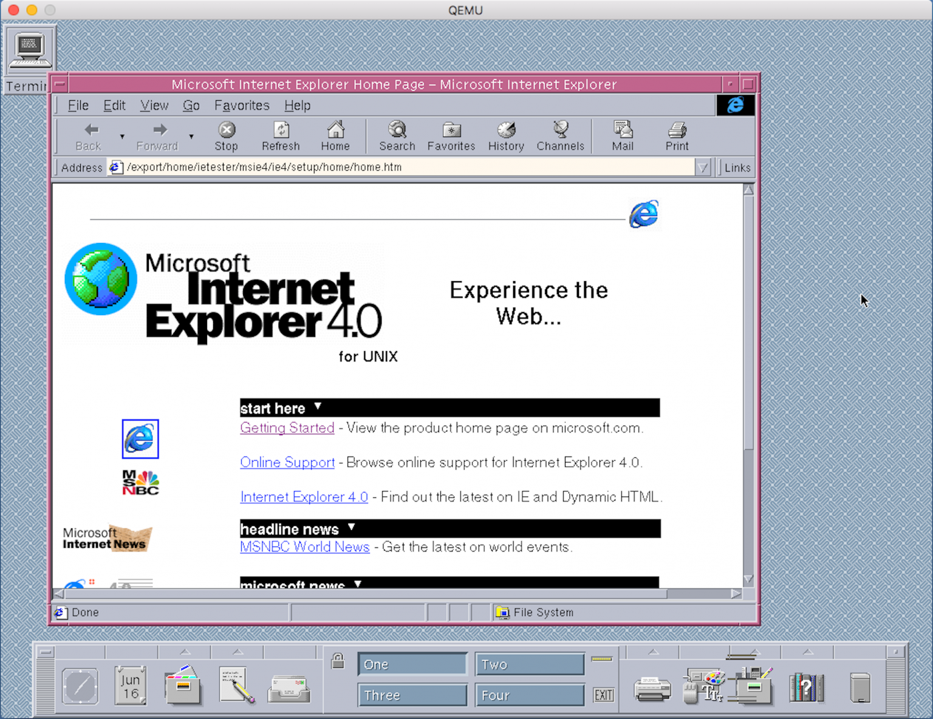Stop the page loading
This screenshot has width=933, height=719.
pyautogui.click(x=226, y=137)
